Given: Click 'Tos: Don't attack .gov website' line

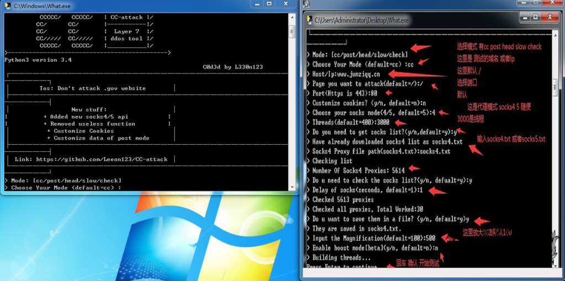Looking at the screenshot, I should (x=93, y=88).
